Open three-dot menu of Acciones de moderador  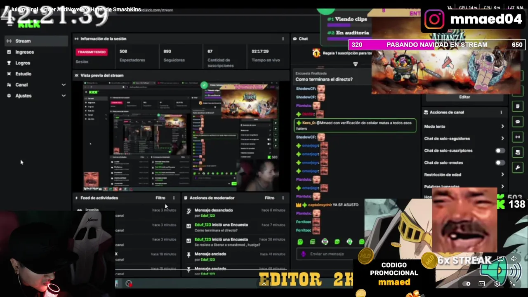[x=283, y=198]
